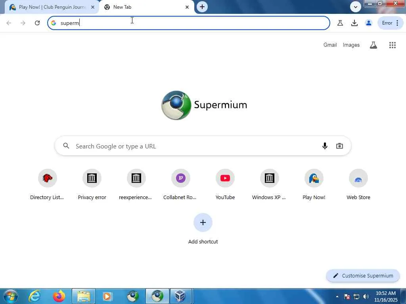The height and width of the screenshot is (304, 406).
Task: Go forward using the forward arrow
Action: 23,23
